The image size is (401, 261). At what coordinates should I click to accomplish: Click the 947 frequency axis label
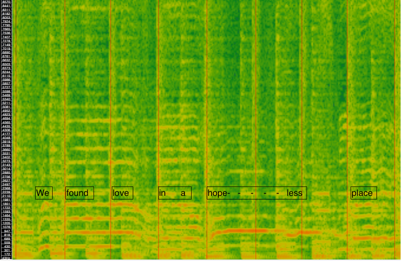coord(7,231)
